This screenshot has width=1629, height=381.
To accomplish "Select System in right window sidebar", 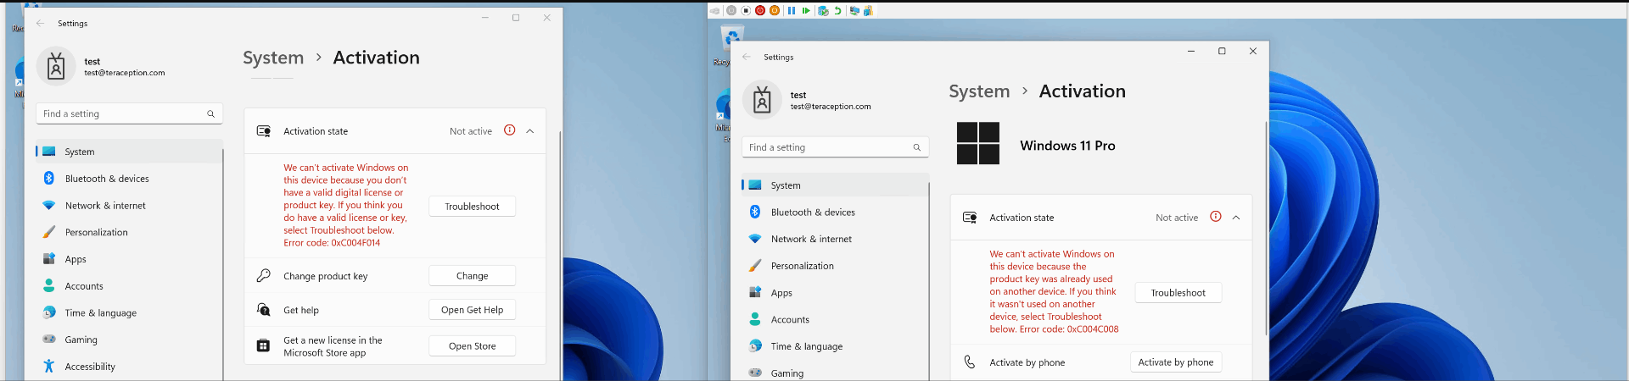I will click(835, 185).
